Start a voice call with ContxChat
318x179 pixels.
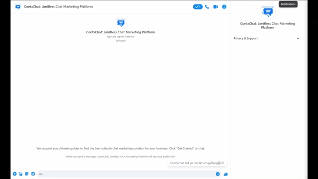pos(207,6)
